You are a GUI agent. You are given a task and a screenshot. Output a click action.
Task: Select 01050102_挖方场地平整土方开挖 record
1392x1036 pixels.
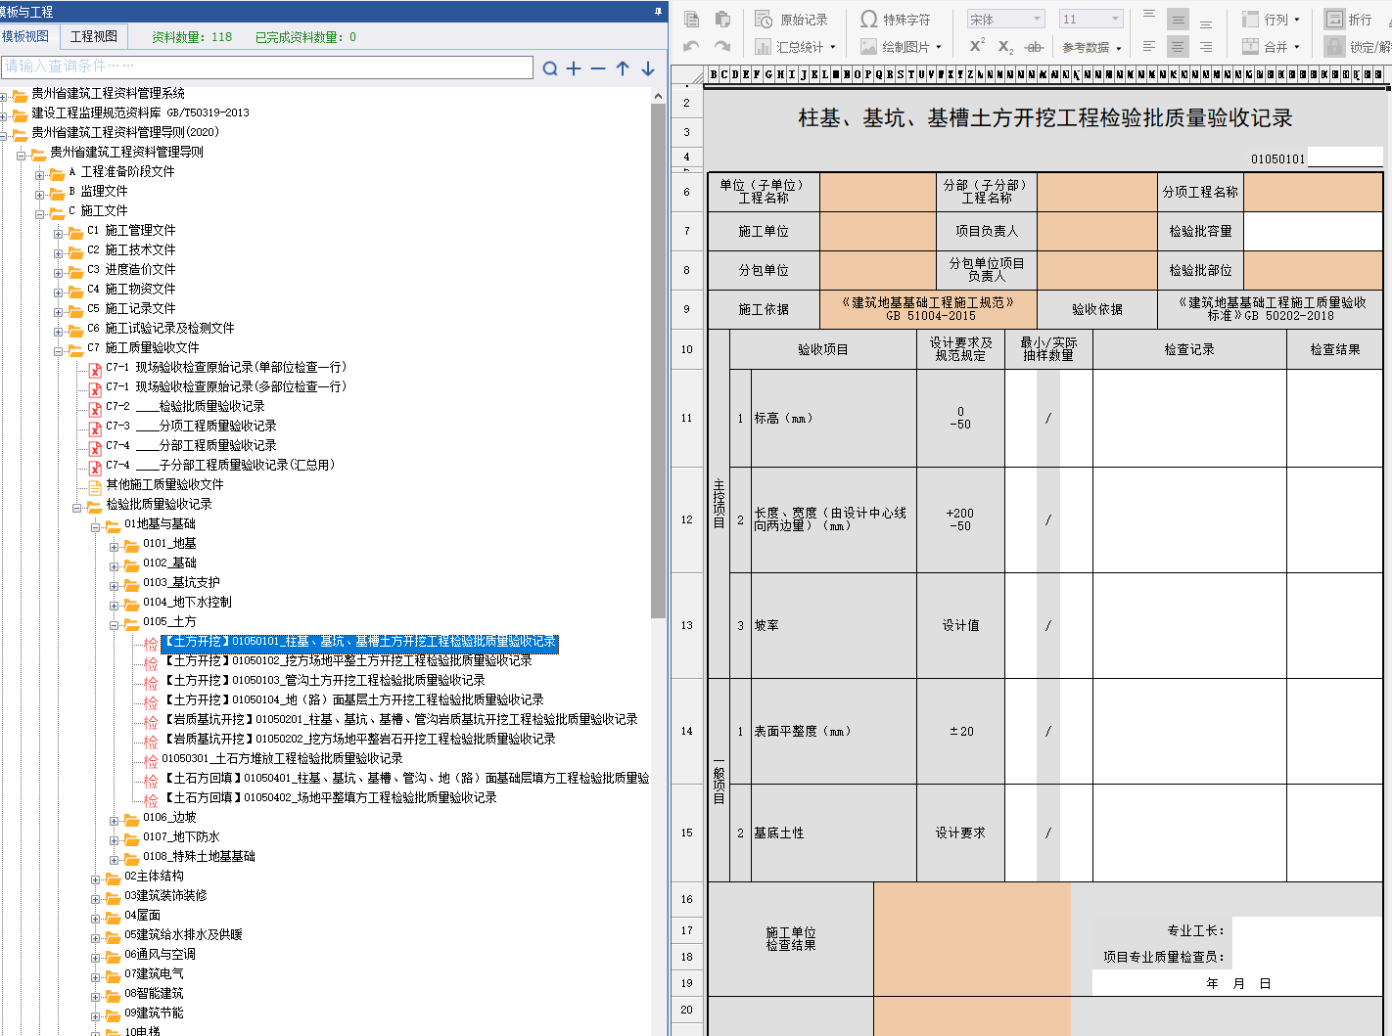[348, 660]
